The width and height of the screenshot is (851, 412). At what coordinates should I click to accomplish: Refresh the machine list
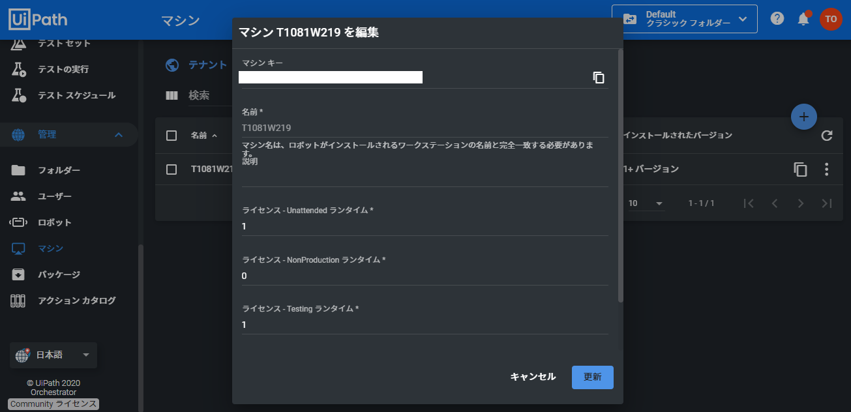coord(827,136)
